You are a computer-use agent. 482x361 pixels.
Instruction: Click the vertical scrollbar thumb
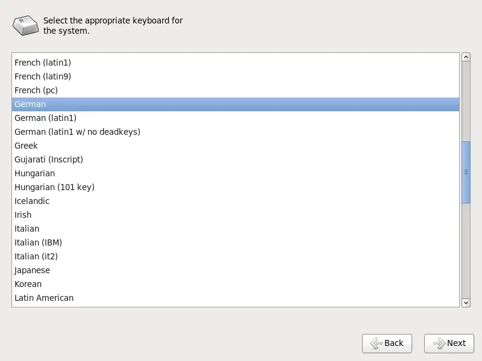(x=466, y=172)
